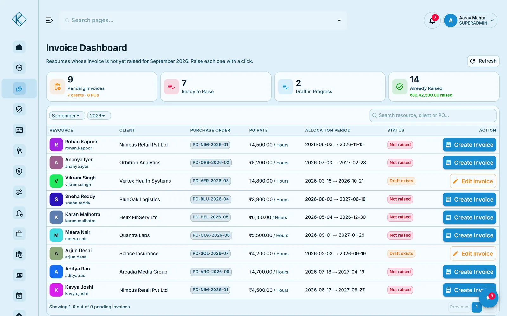Open the 2026 year dropdown
Screen dimensions: 507x316
pyautogui.click(x=99, y=116)
